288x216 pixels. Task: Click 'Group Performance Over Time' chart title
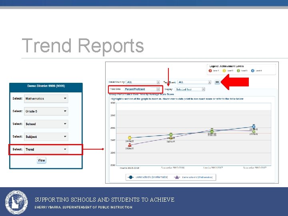point(142,94)
